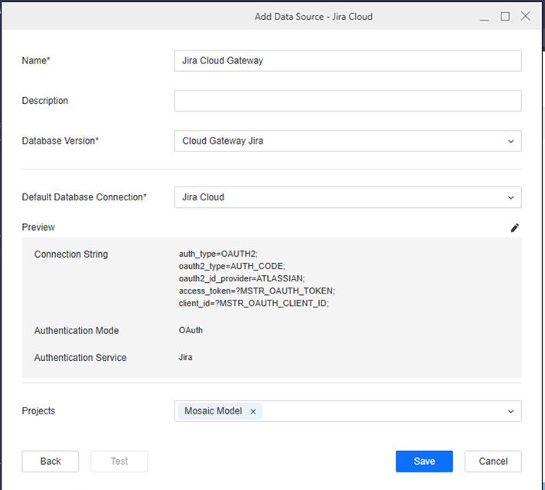Save the Jira Cloud data source

pyautogui.click(x=424, y=461)
